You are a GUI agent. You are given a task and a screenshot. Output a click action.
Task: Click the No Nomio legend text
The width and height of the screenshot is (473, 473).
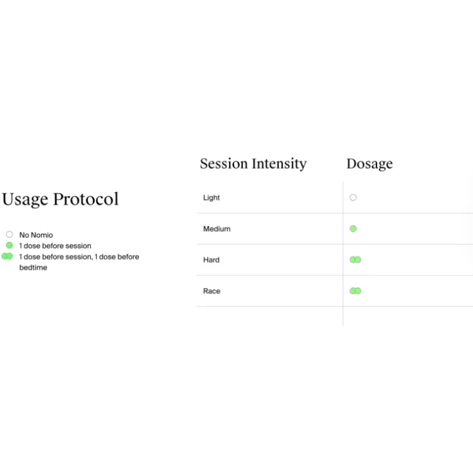pos(36,235)
